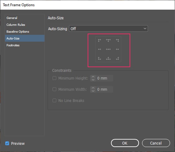Confirm with the OK button

coord(125,143)
